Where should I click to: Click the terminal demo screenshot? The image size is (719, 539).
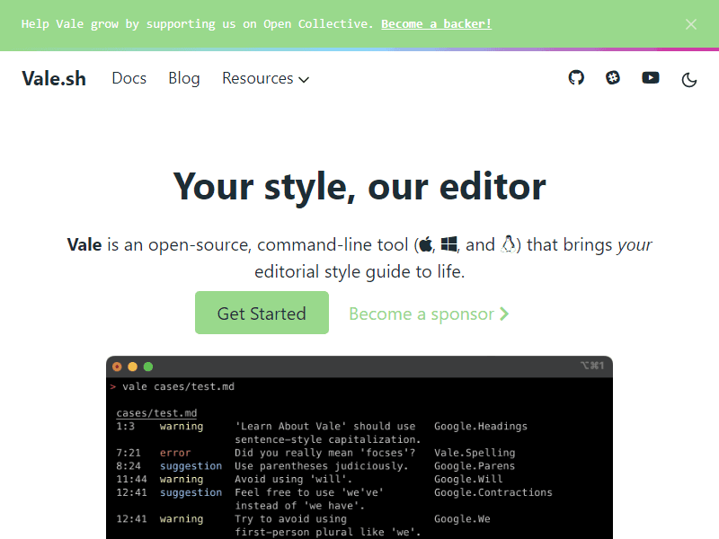pos(359,458)
